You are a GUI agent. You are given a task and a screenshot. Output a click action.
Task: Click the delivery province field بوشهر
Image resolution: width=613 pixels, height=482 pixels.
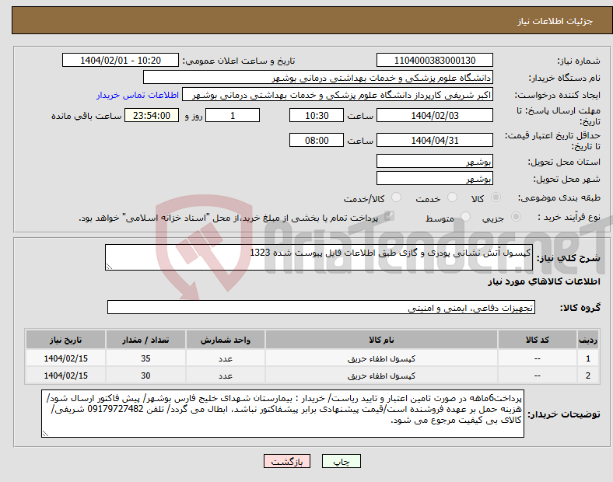pos(435,162)
